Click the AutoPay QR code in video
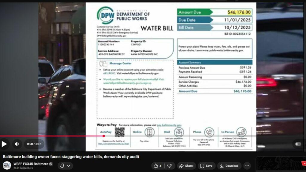Viewport: 306px width, 172px height. tap(120, 132)
